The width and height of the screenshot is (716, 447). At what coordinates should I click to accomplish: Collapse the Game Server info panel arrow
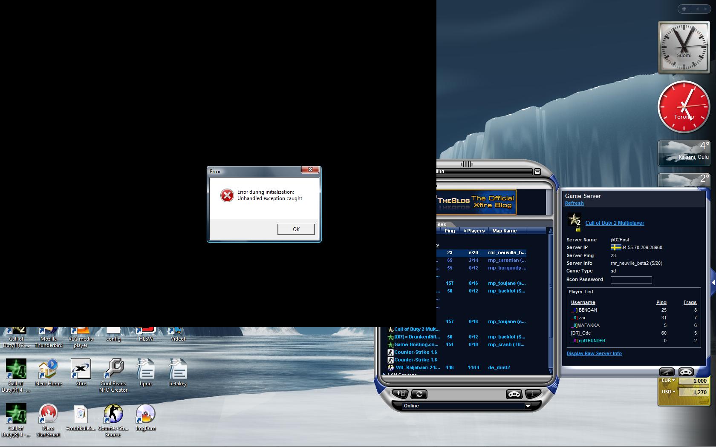(713, 282)
